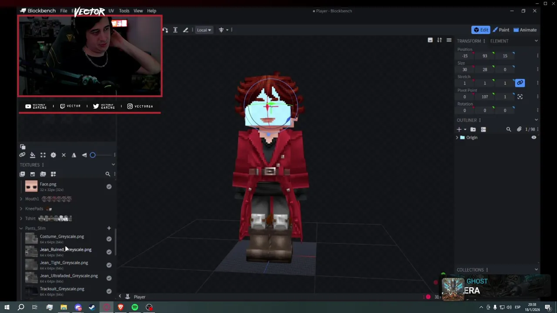Screen dimensions: 557x313
Task: Add a new cube in Outliner
Action: coord(459,130)
